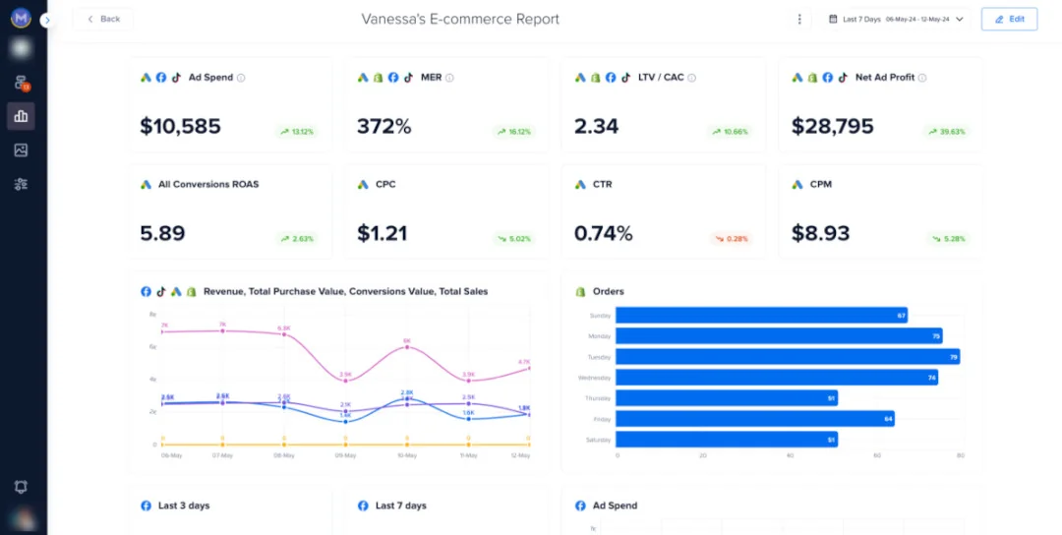
Task: Click the Google Ads icon on CTR card
Action: 580,184
